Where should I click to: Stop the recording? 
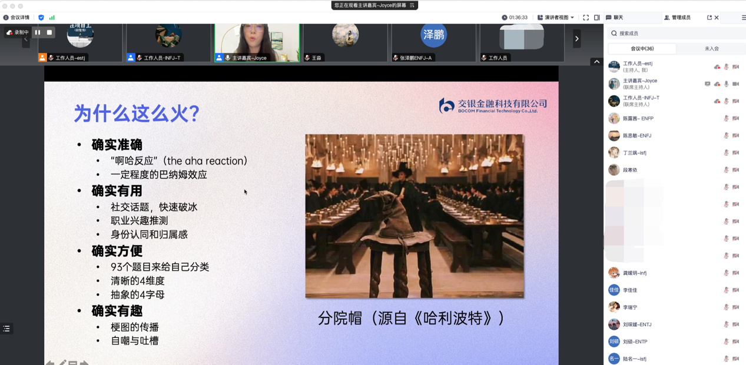(49, 32)
